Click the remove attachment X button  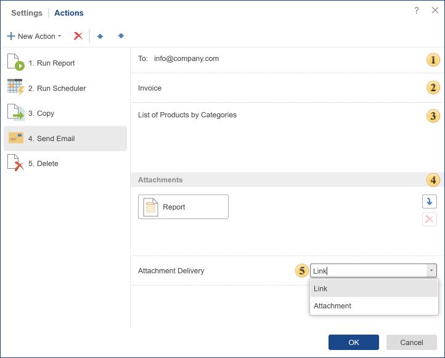click(x=429, y=219)
